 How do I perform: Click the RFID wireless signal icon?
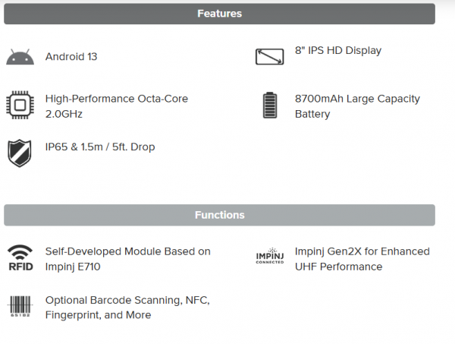[x=20, y=258]
